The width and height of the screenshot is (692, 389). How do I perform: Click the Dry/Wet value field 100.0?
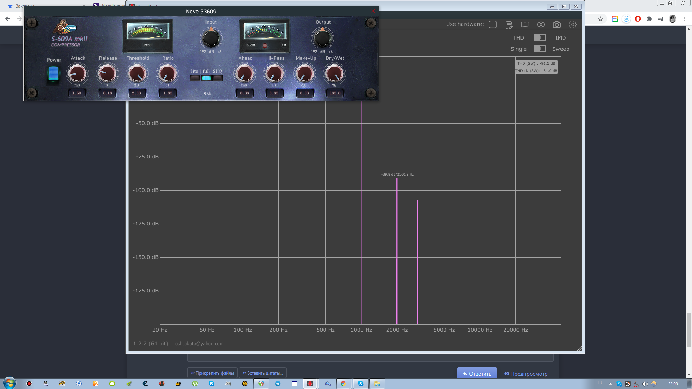335,93
